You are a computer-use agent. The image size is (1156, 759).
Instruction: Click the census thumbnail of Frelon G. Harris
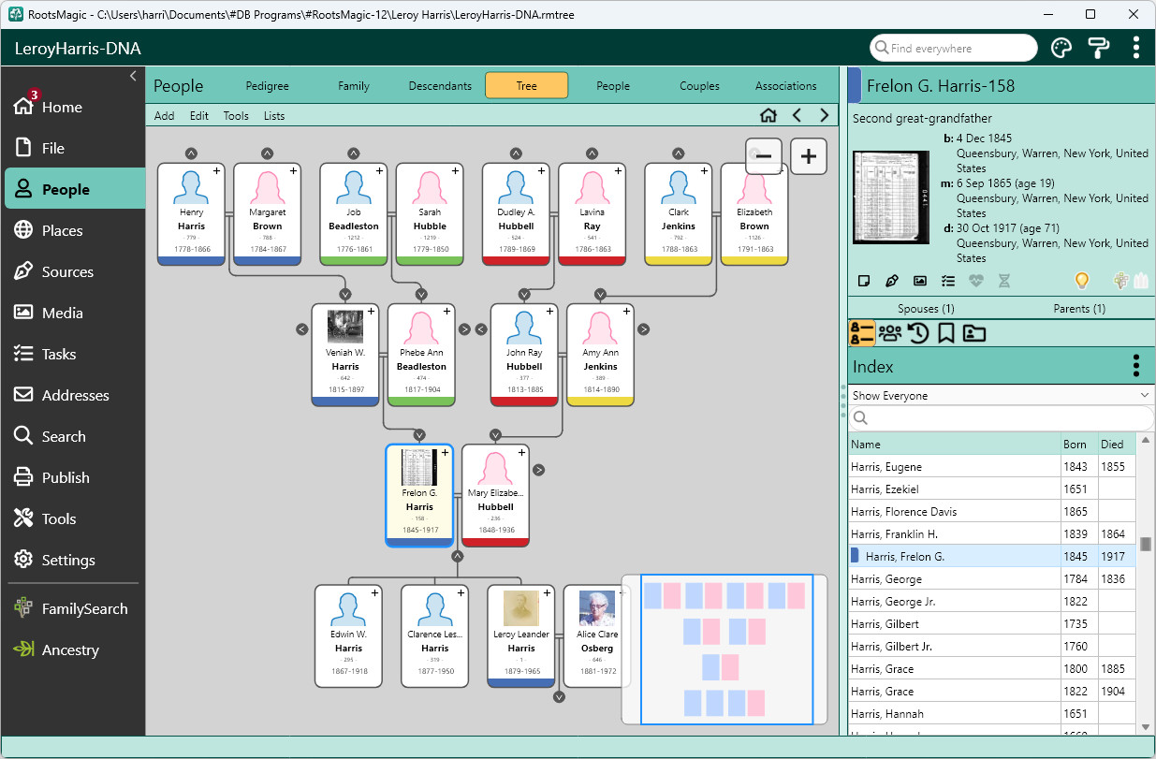(x=891, y=197)
